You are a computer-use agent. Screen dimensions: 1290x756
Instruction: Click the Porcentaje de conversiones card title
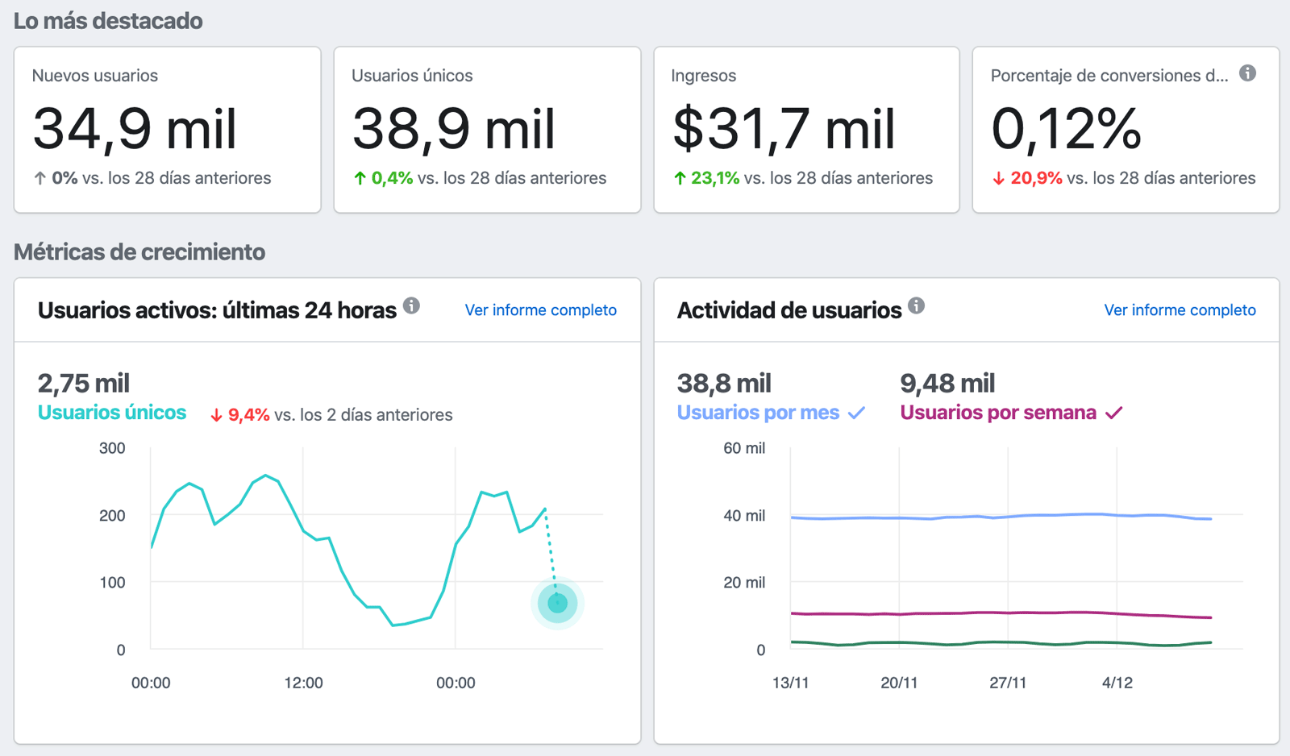pyautogui.click(x=1109, y=76)
